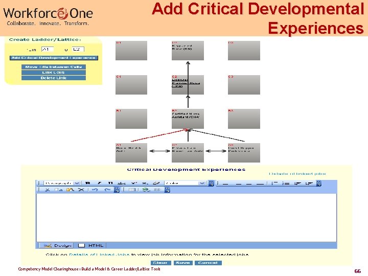
Task: Save the critical development experience
Action: tap(183, 263)
